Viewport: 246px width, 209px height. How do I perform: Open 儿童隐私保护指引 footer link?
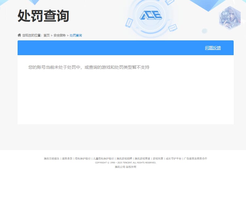103,158
